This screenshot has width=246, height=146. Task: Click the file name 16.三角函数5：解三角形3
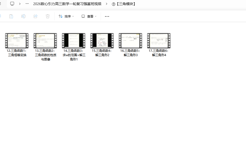pyautogui.click(x=130, y=53)
